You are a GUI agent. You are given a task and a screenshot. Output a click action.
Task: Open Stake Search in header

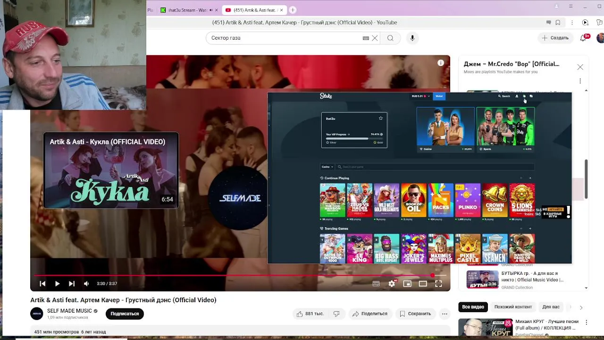click(x=504, y=96)
